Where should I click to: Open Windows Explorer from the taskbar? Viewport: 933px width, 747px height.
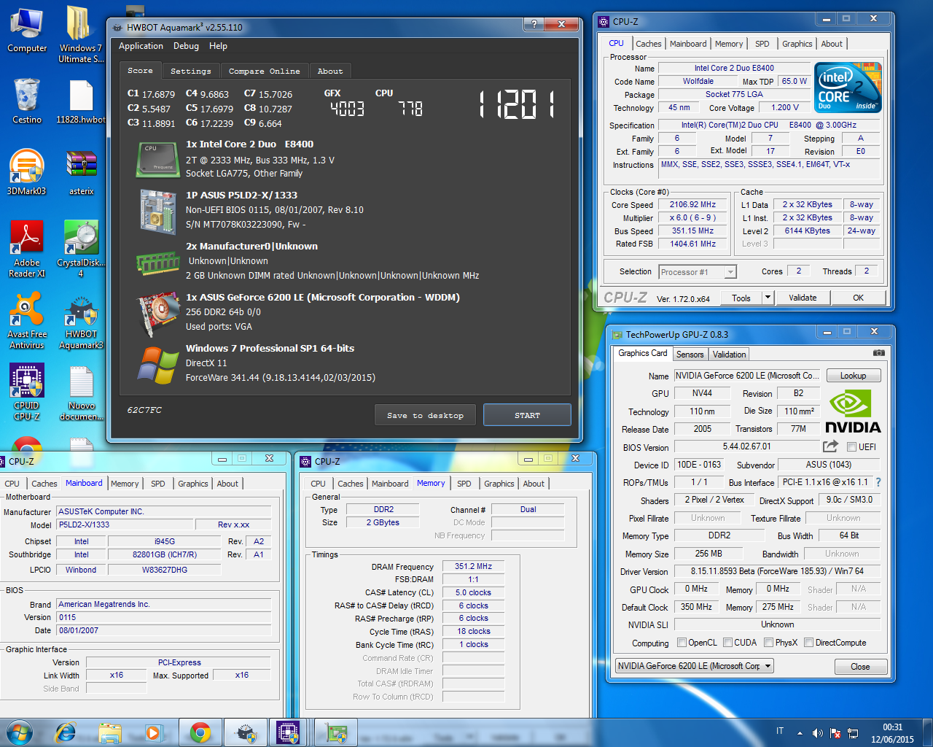point(110,732)
